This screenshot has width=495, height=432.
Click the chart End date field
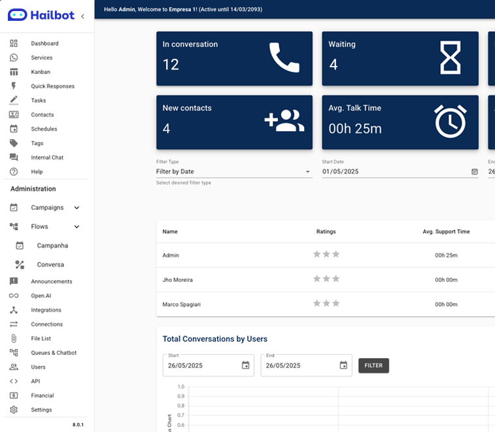click(299, 365)
